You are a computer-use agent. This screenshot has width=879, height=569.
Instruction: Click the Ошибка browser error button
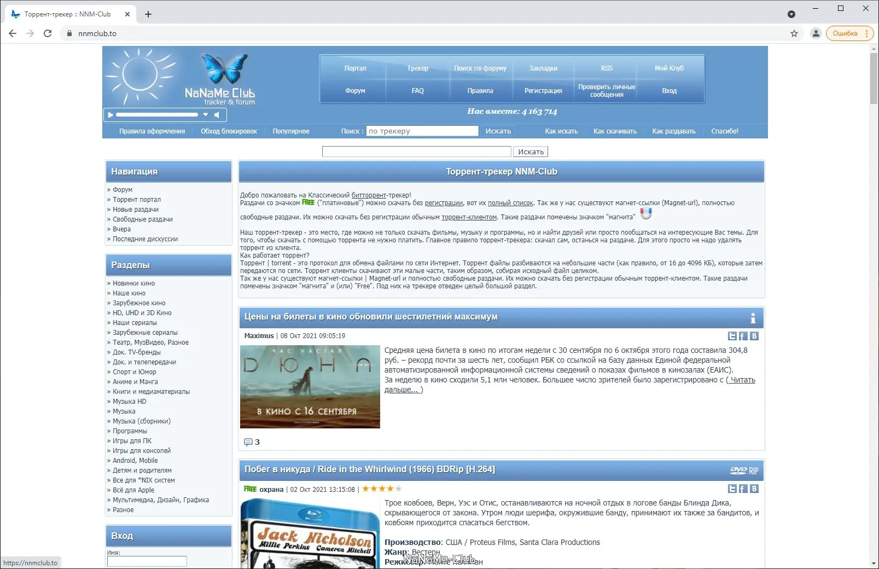849,33
